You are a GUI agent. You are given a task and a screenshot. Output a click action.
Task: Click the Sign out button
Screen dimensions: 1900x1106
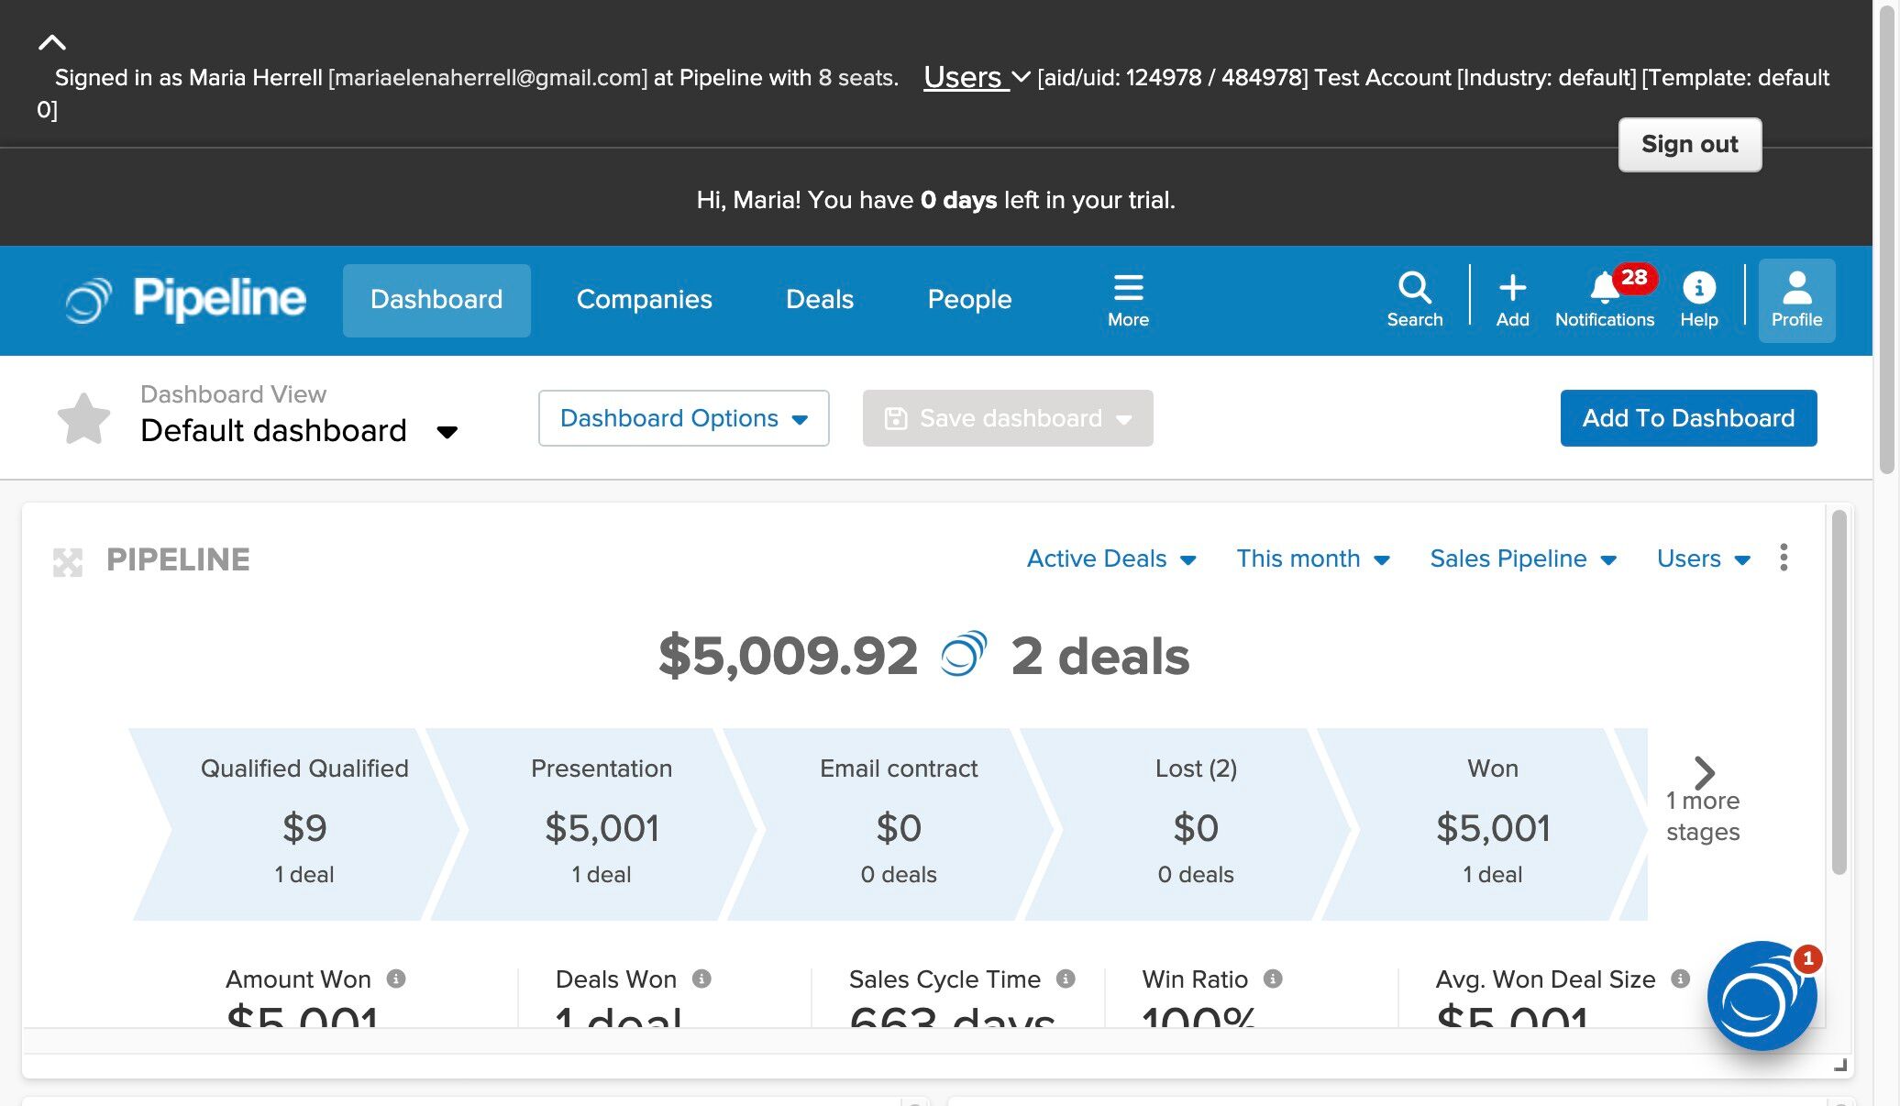click(1689, 144)
